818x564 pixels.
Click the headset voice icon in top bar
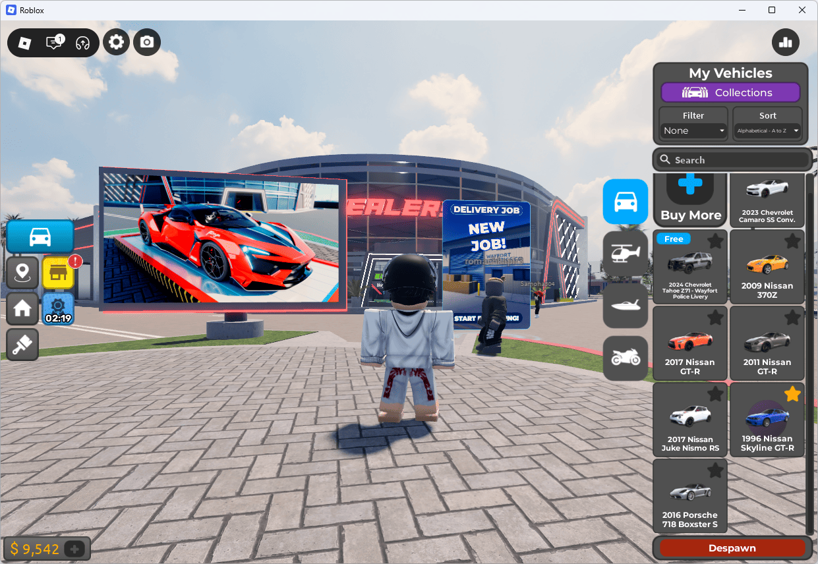[82, 43]
